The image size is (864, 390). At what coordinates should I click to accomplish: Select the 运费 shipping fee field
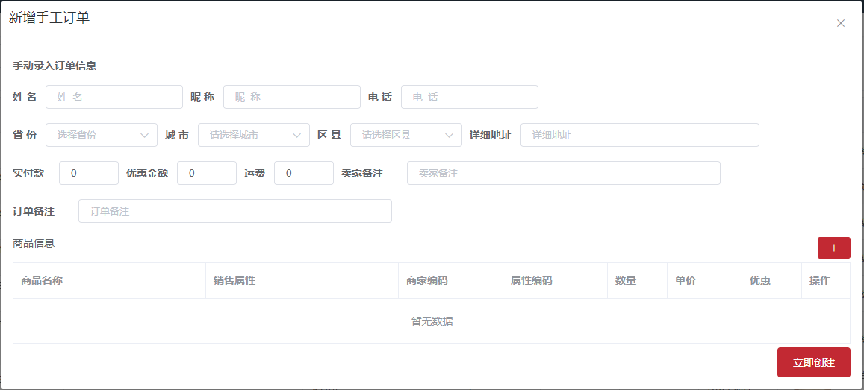pos(304,173)
